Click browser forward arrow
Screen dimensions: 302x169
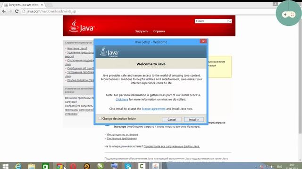click(x=10, y=11)
